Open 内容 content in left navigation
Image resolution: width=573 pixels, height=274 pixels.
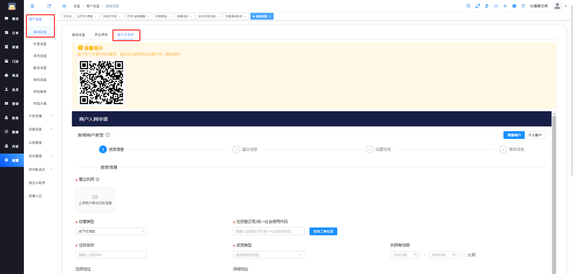[x=12, y=146]
